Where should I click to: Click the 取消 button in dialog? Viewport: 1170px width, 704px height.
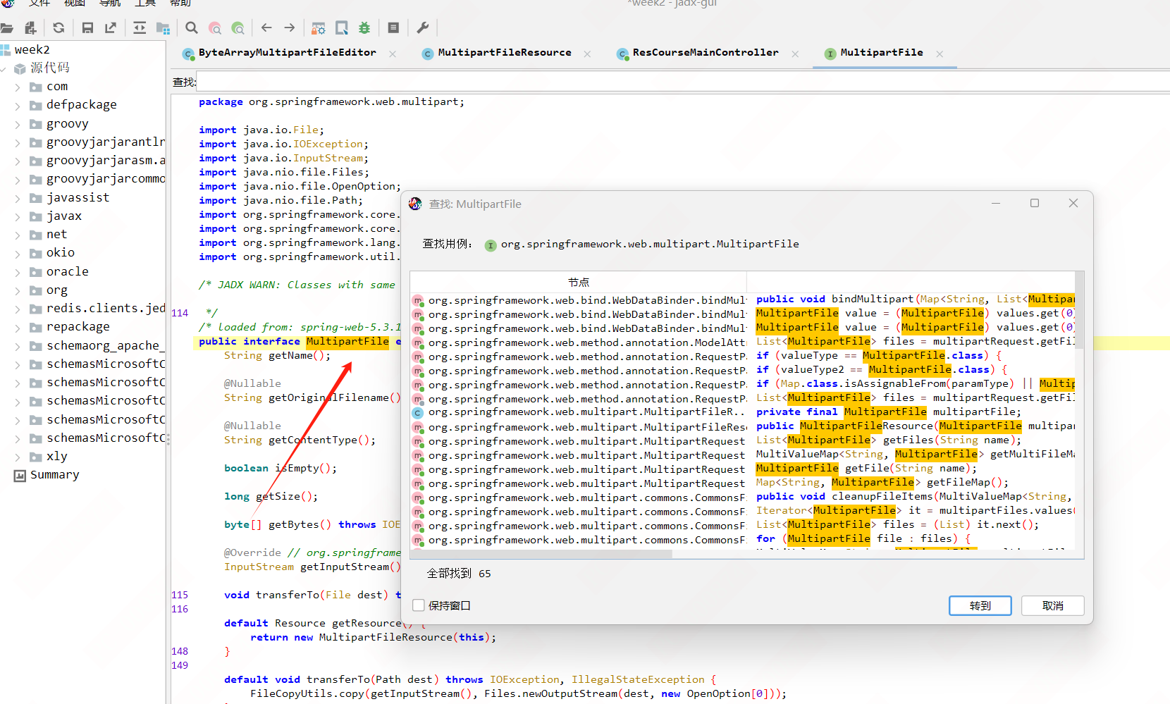[x=1052, y=605]
